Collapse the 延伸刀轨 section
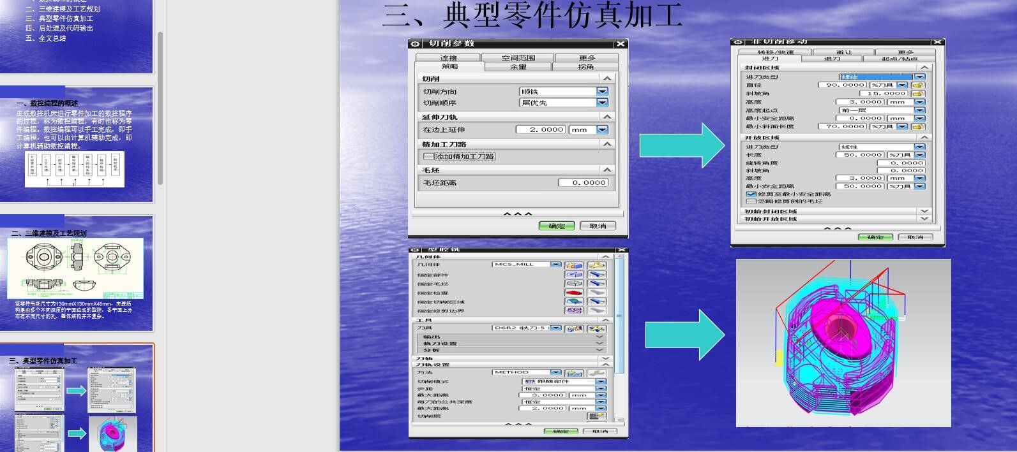 (607, 117)
